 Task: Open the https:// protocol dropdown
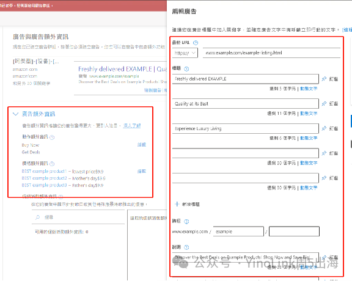[x=185, y=53]
